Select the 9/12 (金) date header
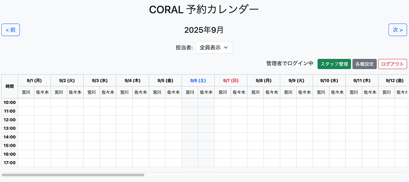 (394, 80)
